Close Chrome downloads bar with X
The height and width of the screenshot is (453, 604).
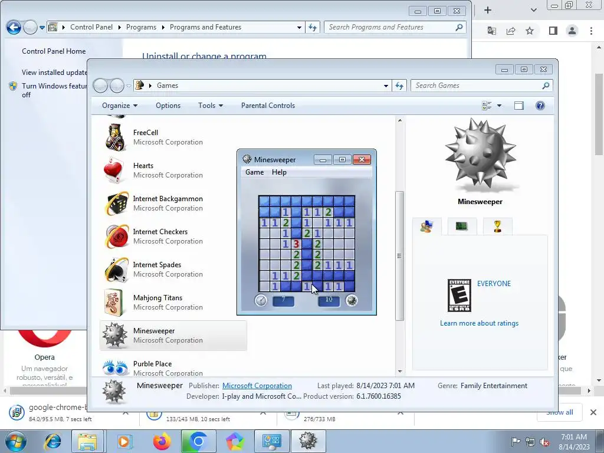pos(593,412)
